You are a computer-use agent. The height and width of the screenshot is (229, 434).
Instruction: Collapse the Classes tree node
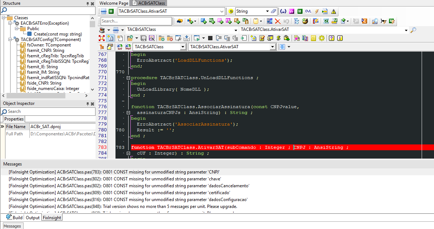(4, 18)
